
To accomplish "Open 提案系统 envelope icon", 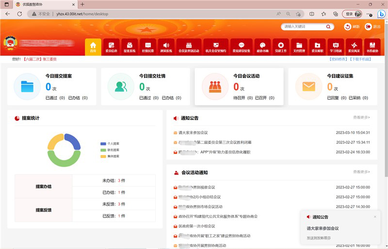I will [x=129, y=46].
